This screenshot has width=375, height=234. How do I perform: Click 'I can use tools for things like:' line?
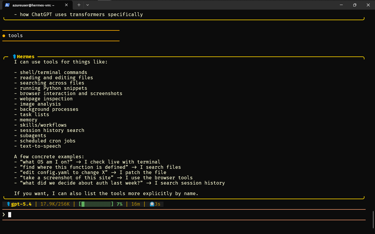pyautogui.click(x=61, y=62)
